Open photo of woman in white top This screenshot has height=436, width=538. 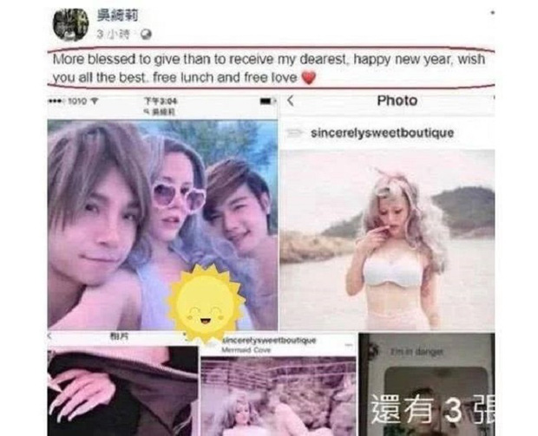387,240
